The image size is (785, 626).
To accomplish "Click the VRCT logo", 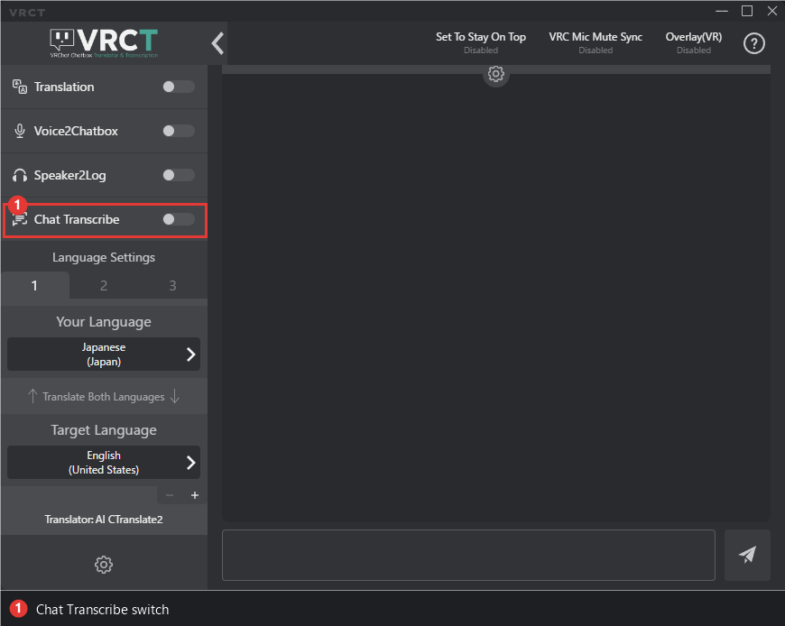I will (104, 43).
